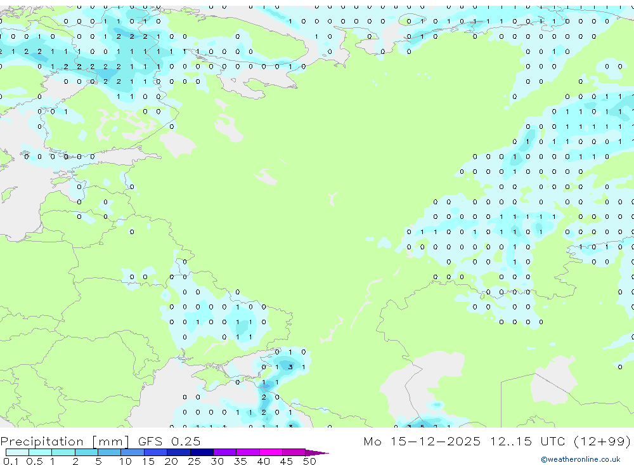Screen dimensions: 634x465
Task: Click the 1–2 mm legend color swatch
Action: pos(63,452)
